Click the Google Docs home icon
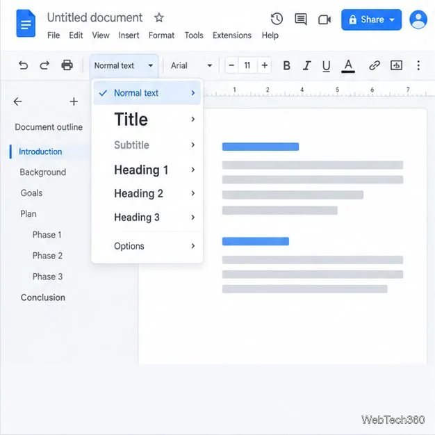435x435 pixels. click(x=26, y=24)
